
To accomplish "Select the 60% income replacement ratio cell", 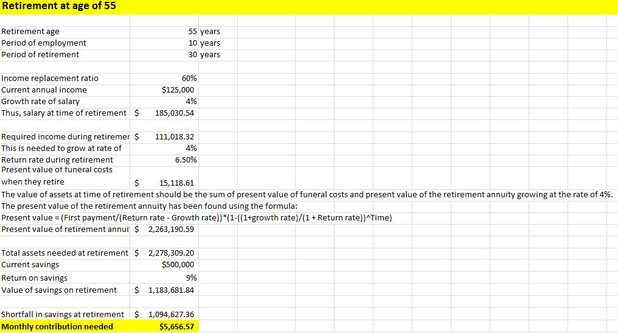I will [189, 78].
